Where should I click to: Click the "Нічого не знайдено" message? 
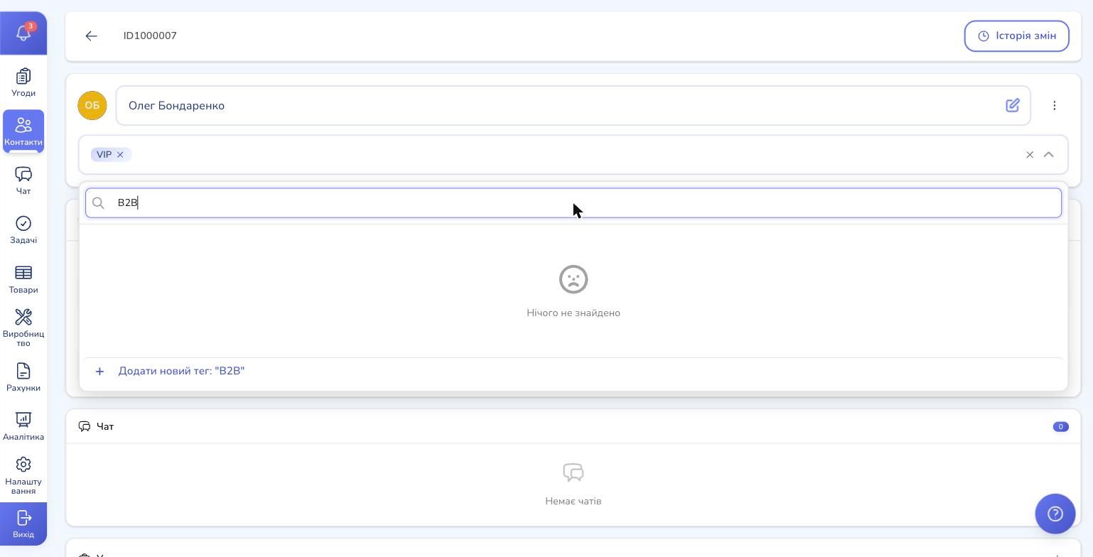[574, 313]
